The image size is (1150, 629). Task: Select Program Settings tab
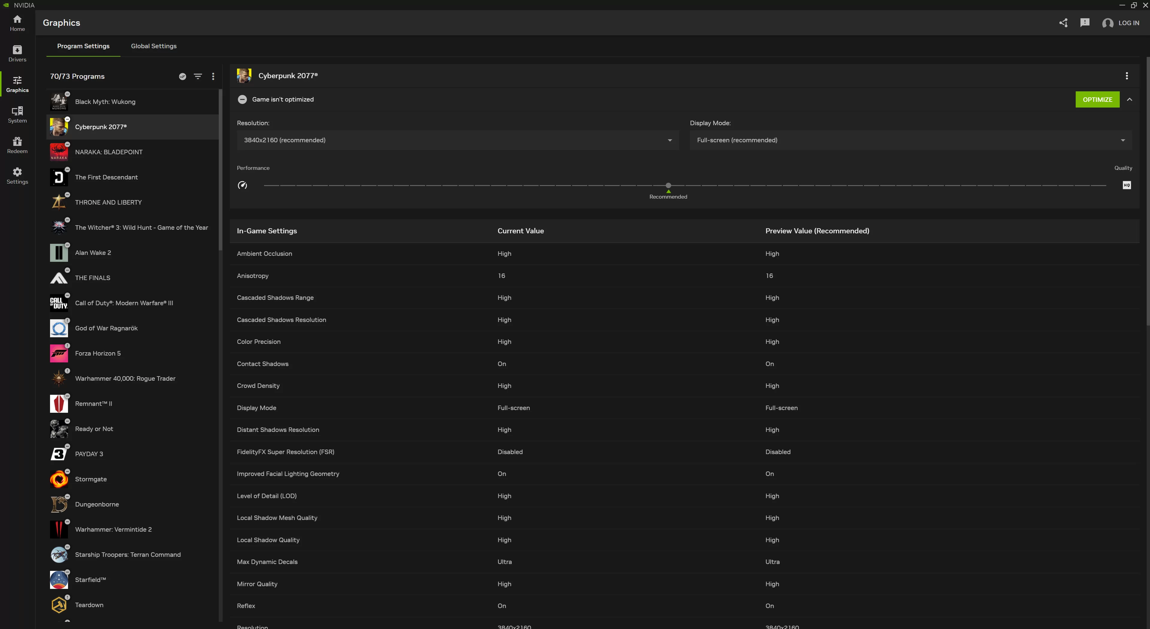pyautogui.click(x=83, y=46)
